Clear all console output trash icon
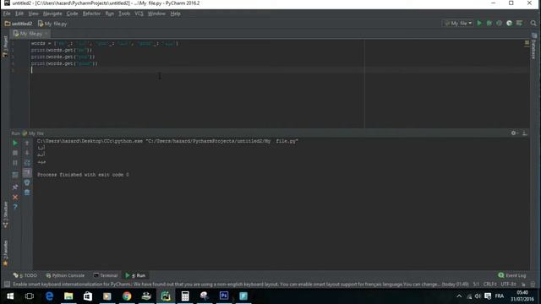Screen dimensions: 541x304 pyautogui.click(x=27, y=193)
